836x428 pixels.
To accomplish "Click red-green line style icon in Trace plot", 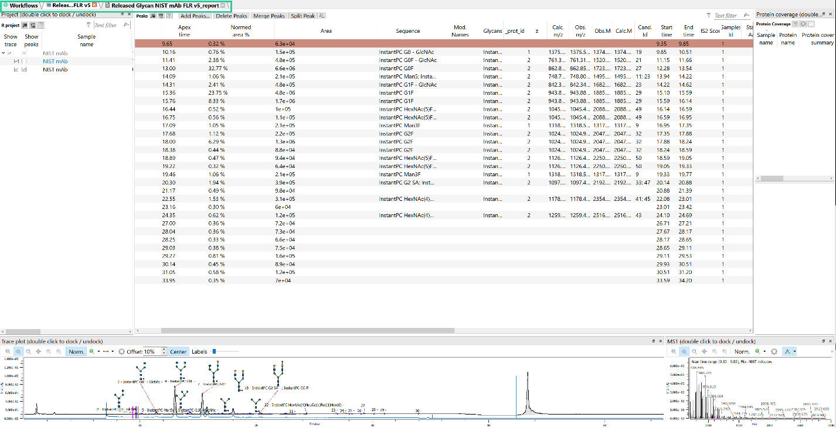I will [107, 351].
